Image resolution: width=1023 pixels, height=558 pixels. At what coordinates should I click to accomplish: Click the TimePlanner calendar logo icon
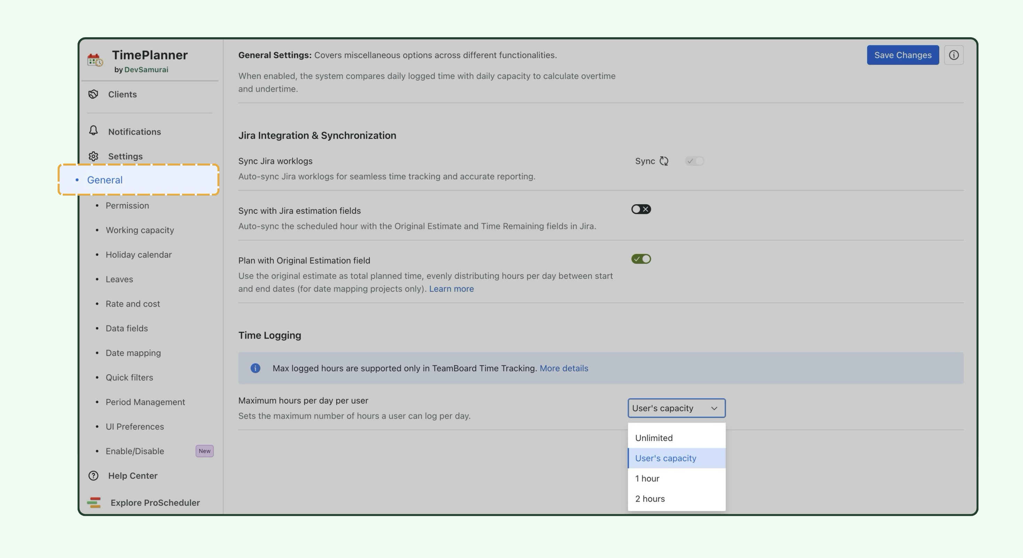95,60
